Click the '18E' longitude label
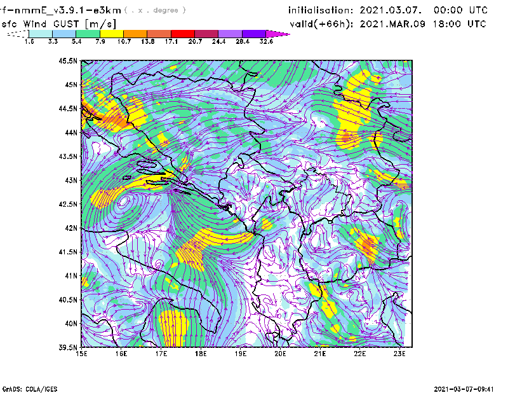The height and width of the screenshot is (393, 508). click(201, 354)
